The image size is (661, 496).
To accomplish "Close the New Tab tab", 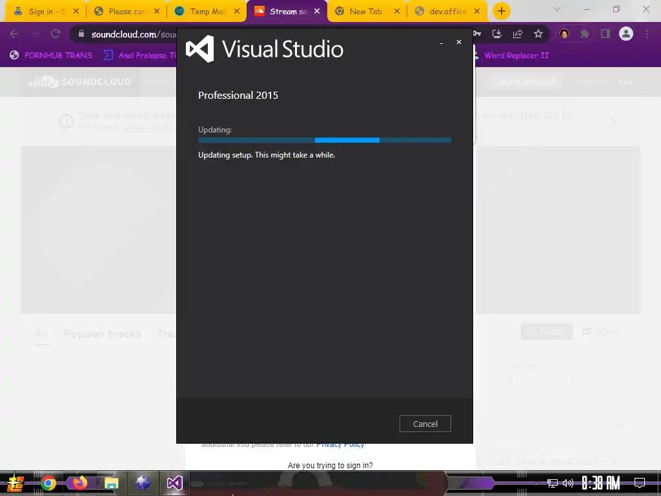I will pyautogui.click(x=397, y=12).
